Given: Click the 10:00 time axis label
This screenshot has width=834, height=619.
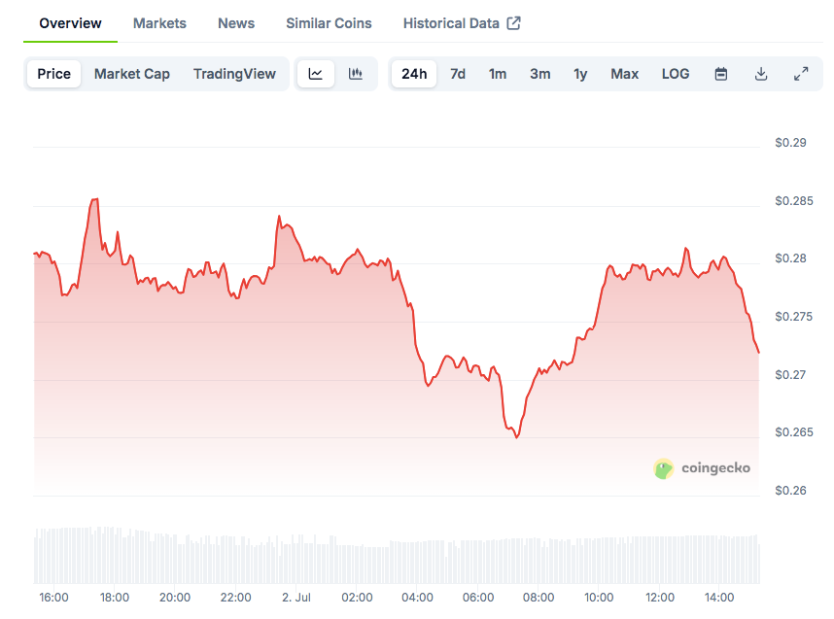Looking at the screenshot, I should [x=599, y=598].
